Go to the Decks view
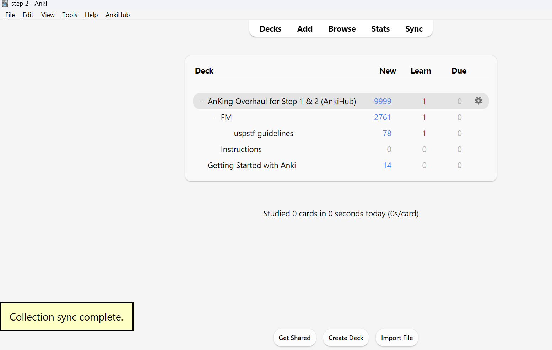This screenshot has height=350, width=552. (x=270, y=29)
